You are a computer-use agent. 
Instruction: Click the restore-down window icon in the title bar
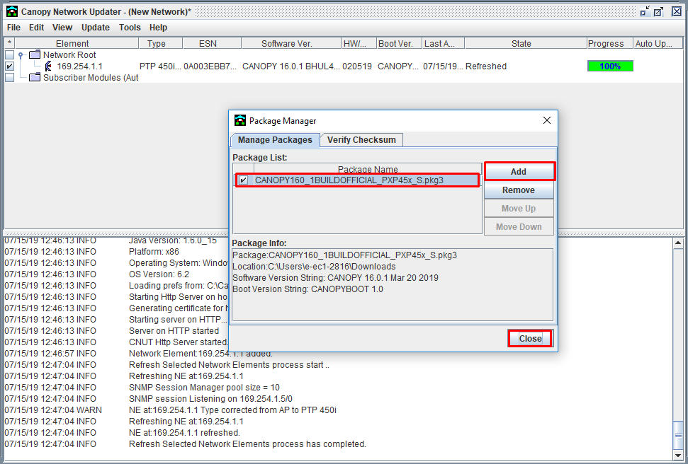pos(644,12)
